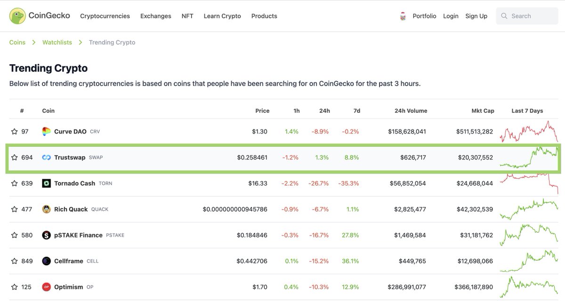Open the Optimism 7-day sparkline chart

click(x=529, y=287)
